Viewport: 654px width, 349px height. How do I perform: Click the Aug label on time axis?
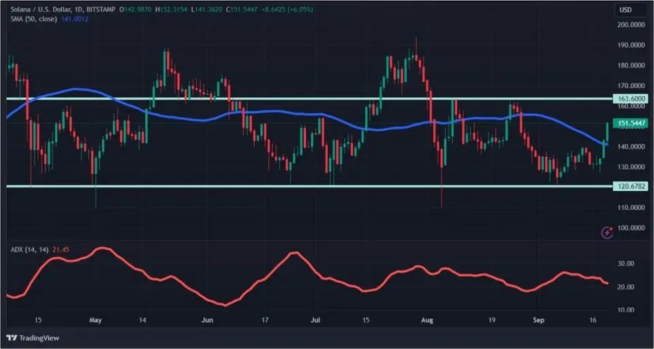(x=427, y=319)
